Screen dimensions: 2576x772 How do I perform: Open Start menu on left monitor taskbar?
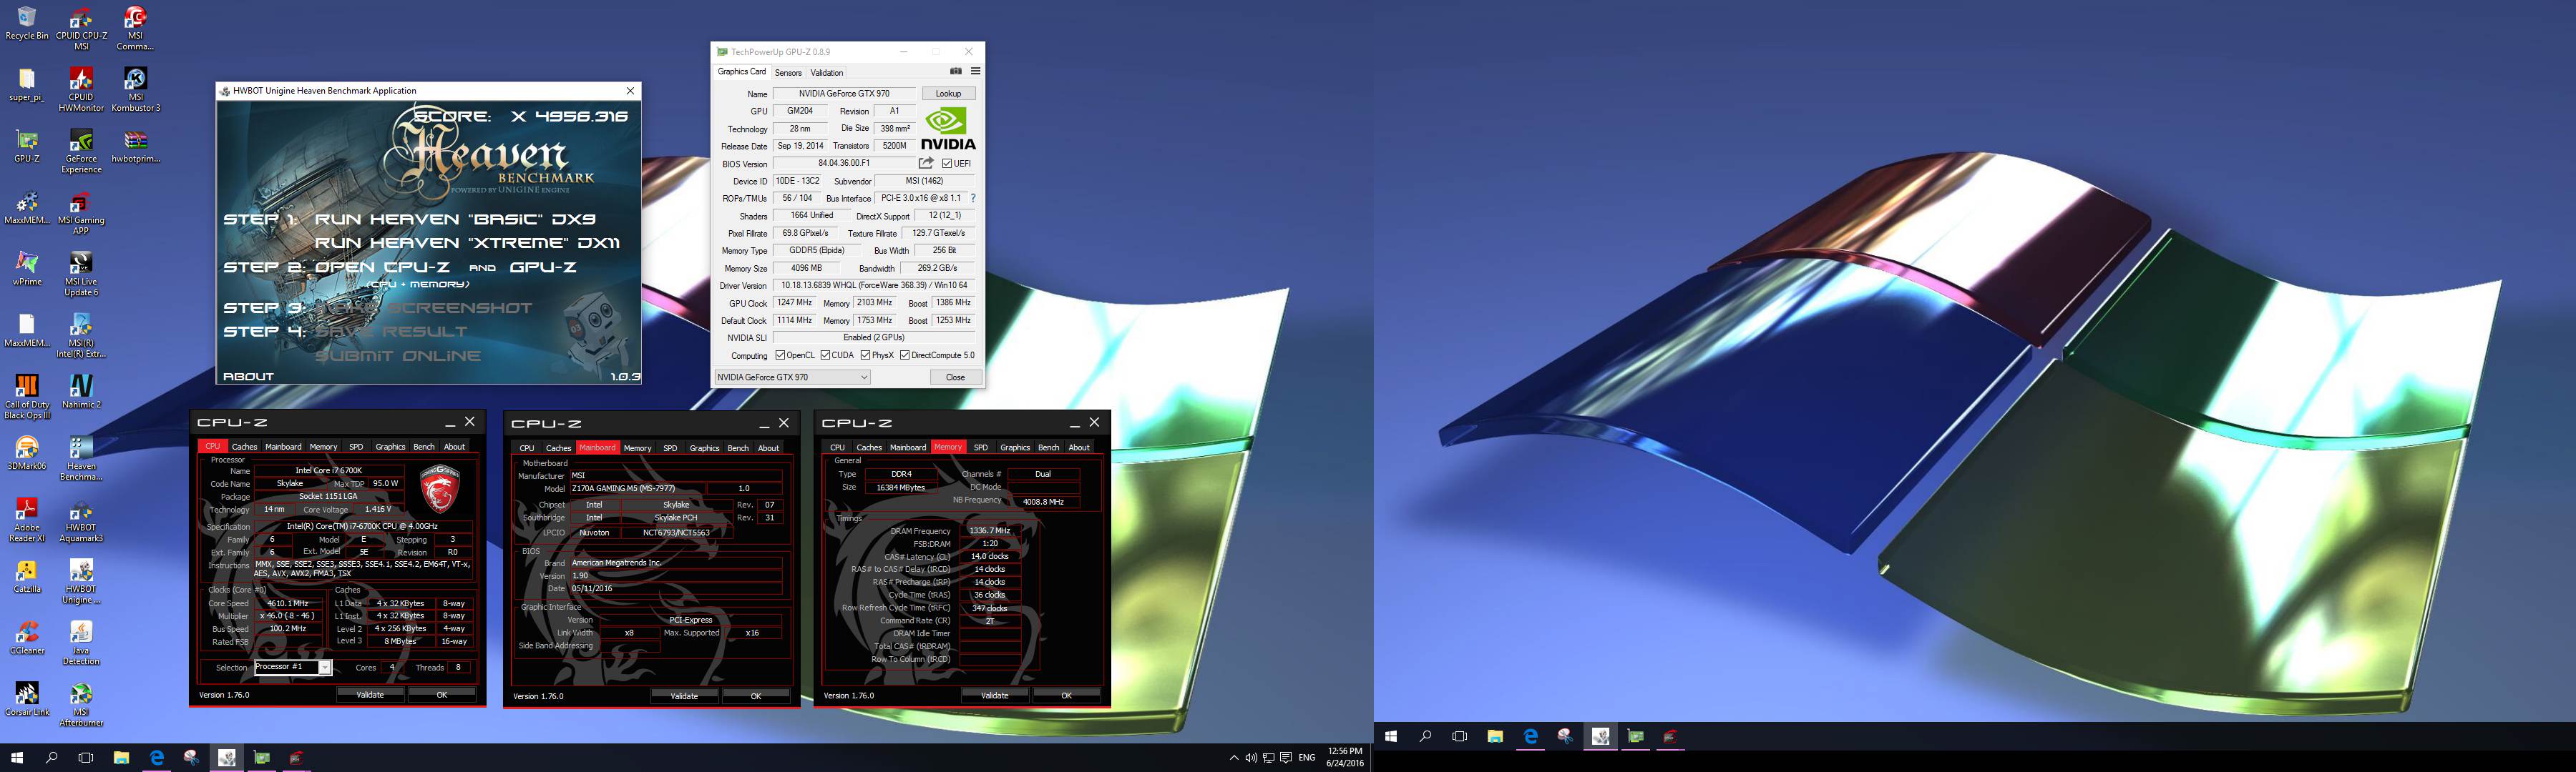click(x=16, y=758)
